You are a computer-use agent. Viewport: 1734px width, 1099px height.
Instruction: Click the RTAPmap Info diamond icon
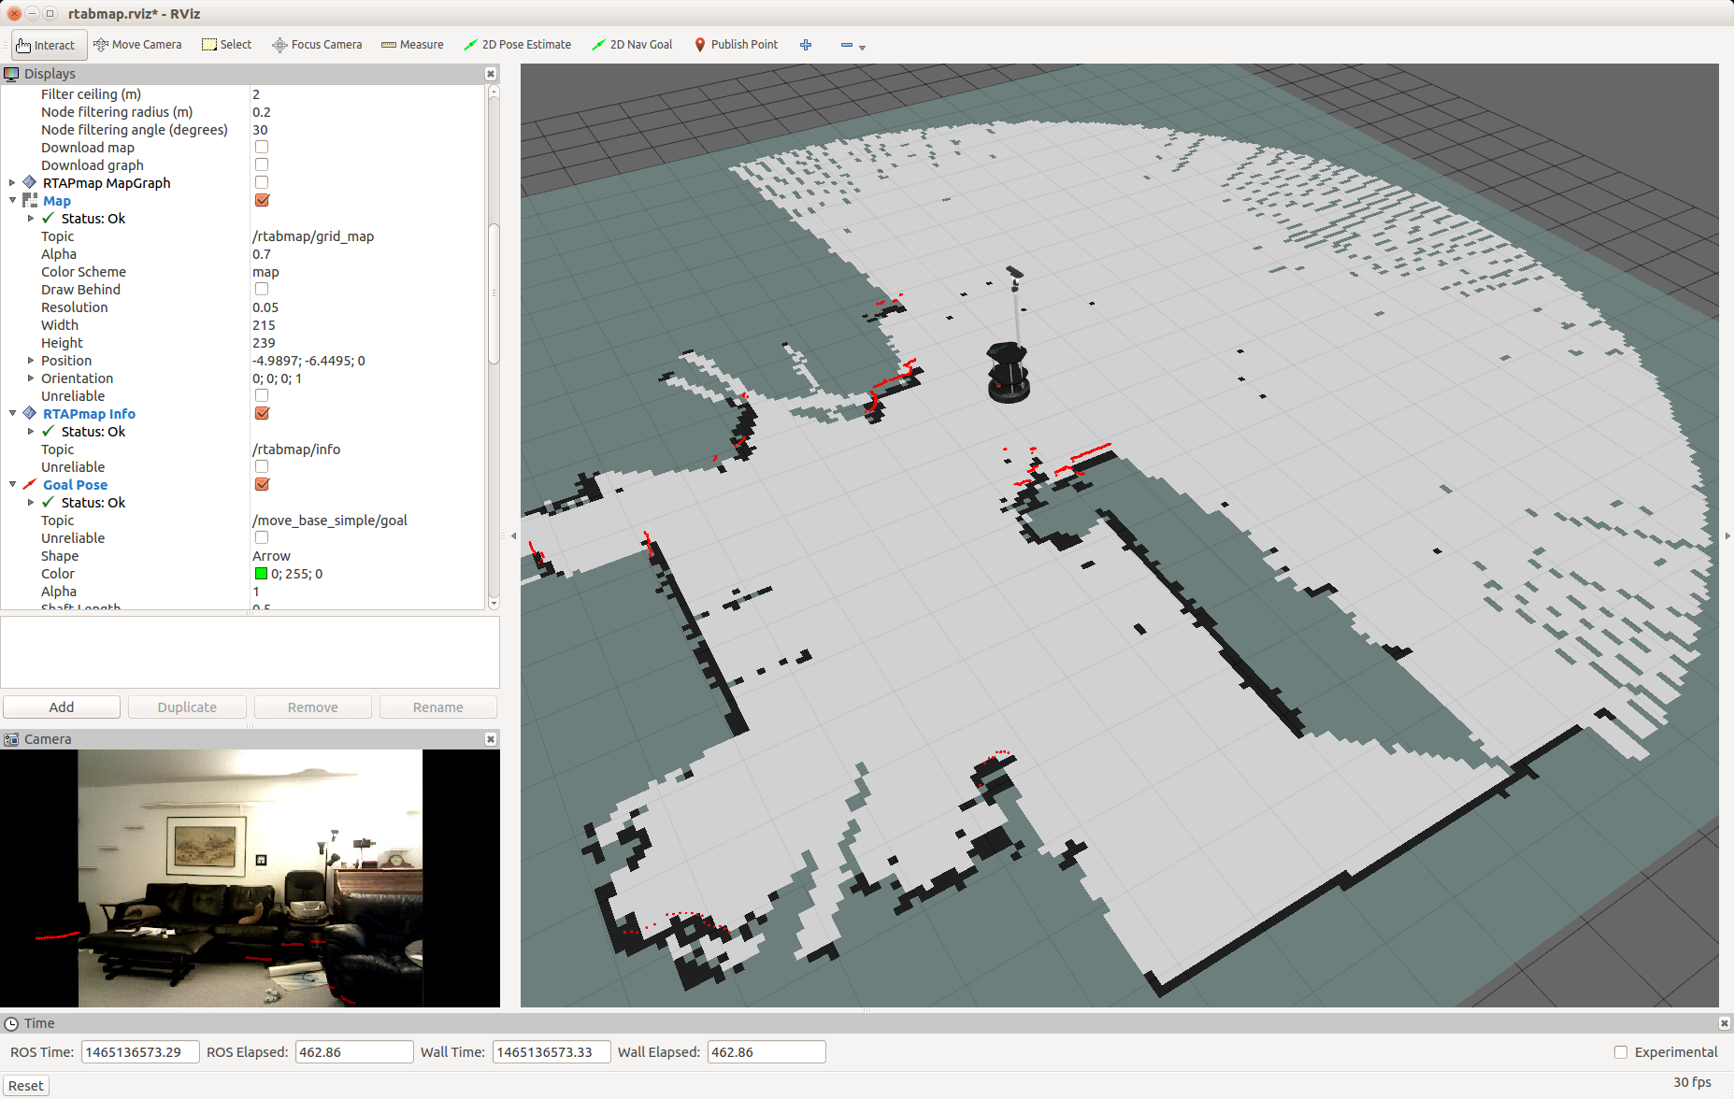pyautogui.click(x=30, y=414)
